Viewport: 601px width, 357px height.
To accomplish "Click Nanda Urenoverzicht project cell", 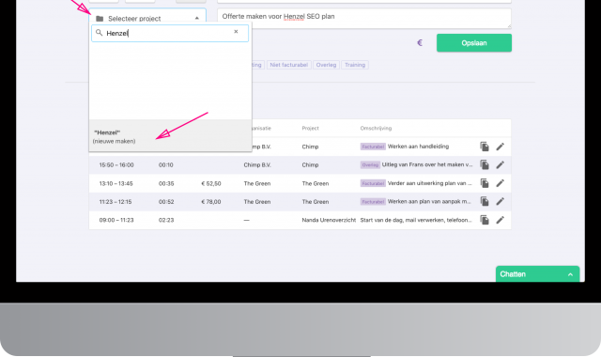I will point(329,220).
